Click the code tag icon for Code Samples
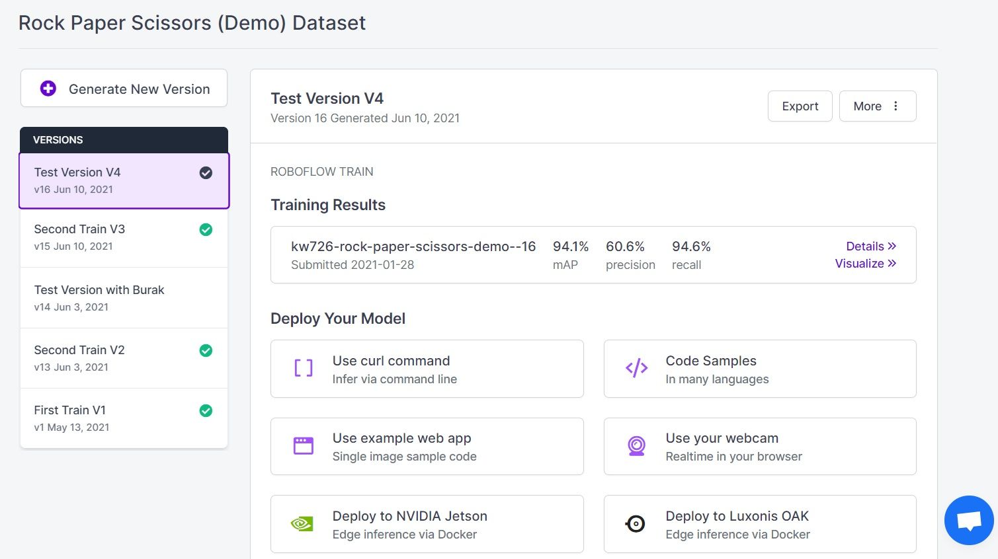998x559 pixels. pyautogui.click(x=637, y=368)
